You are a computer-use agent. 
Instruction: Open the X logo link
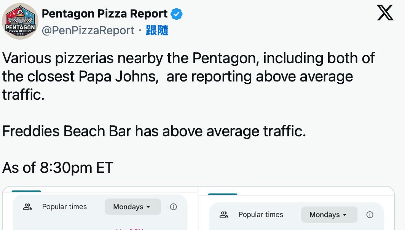coord(385,13)
